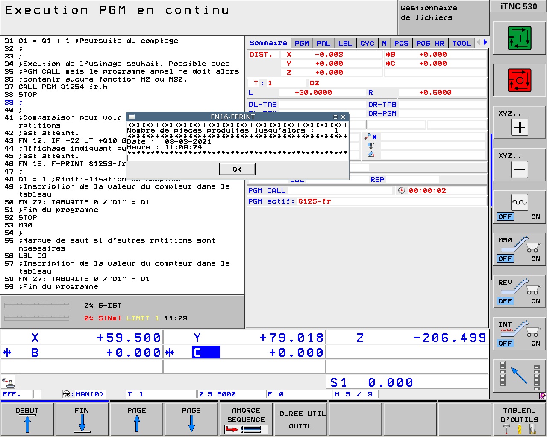547x437 pixels.
Task: Confirm the FN16-FPRINT dialog with OK
Action: pyautogui.click(x=237, y=169)
